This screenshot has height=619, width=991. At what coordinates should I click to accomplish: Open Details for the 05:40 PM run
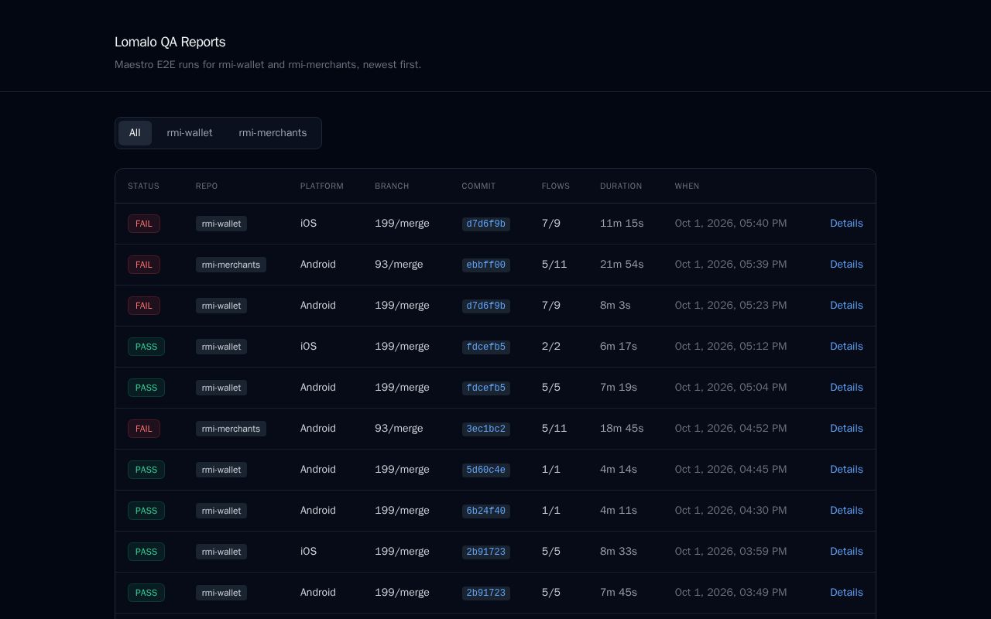click(x=846, y=224)
